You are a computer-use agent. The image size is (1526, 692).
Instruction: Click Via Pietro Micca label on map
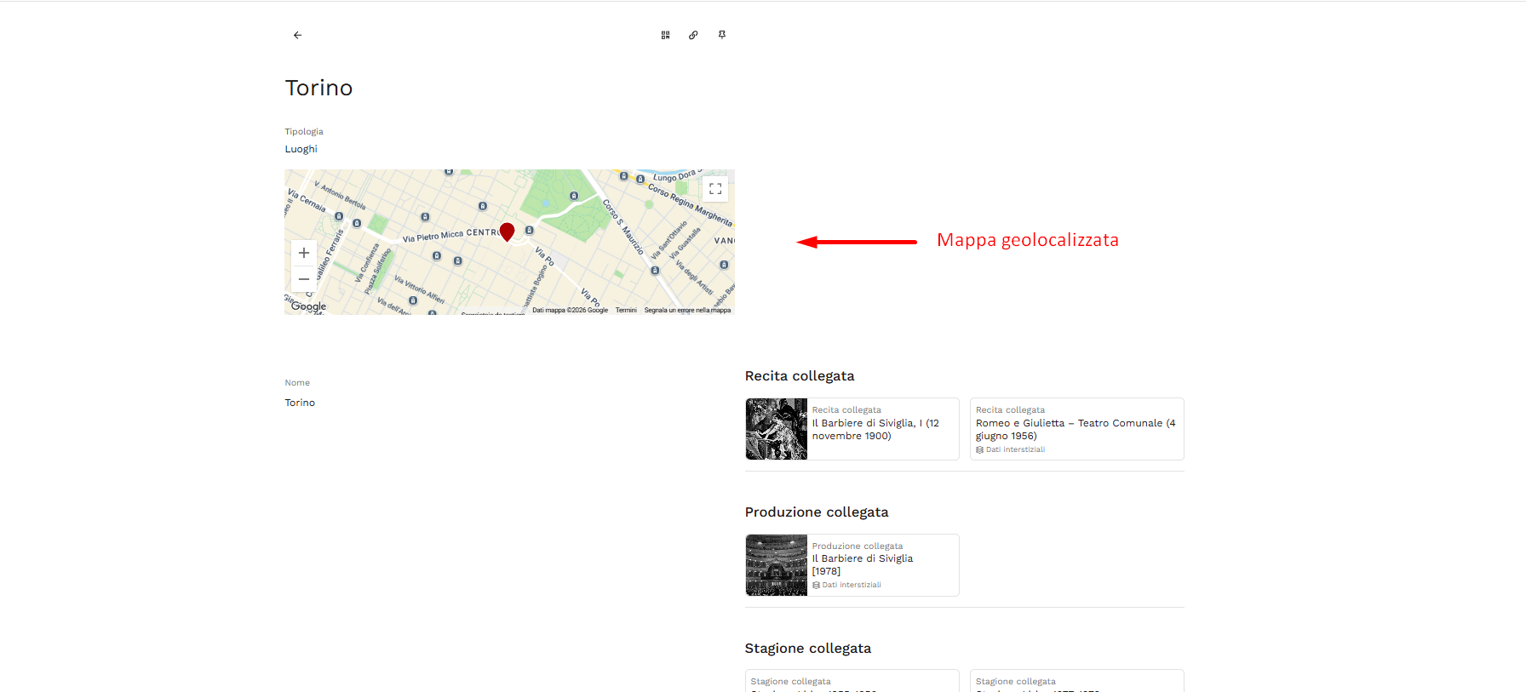pos(433,236)
